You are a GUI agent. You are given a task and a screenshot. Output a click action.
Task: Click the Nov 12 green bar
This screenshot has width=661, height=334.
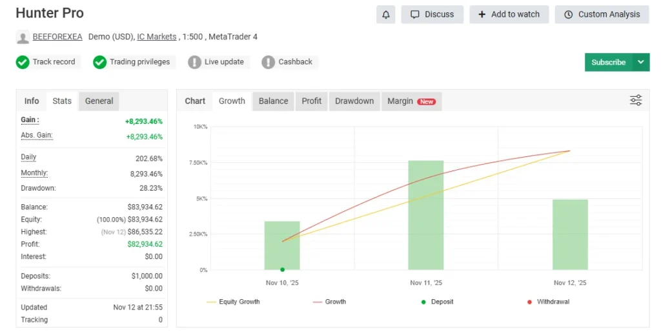[x=570, y=235]
